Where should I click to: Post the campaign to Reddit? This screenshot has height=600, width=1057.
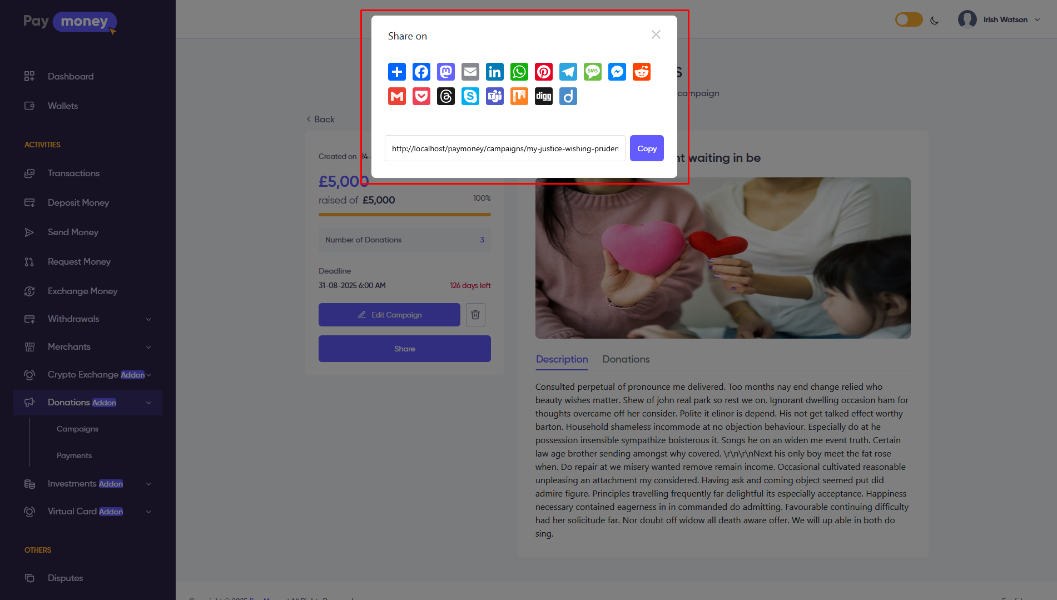(x=641, y=72)
